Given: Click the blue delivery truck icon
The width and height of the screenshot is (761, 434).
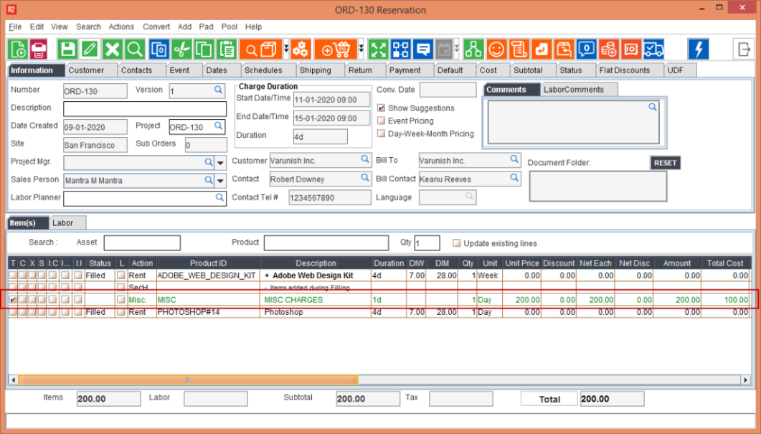Looking at the screenshot, I should pos(653,49).
